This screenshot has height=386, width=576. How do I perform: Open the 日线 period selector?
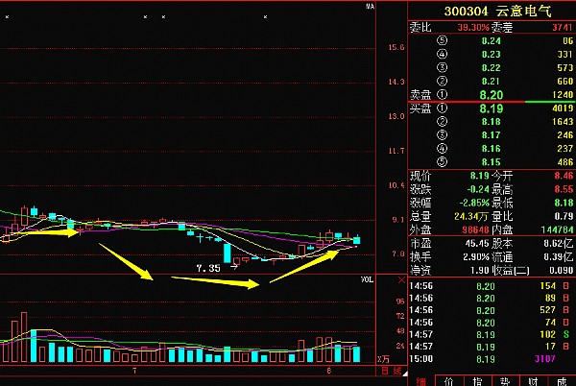coord(389,370)
